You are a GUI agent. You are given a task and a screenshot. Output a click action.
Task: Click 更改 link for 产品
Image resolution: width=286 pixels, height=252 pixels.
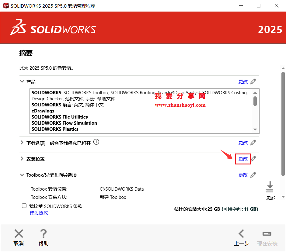(243, 82)
